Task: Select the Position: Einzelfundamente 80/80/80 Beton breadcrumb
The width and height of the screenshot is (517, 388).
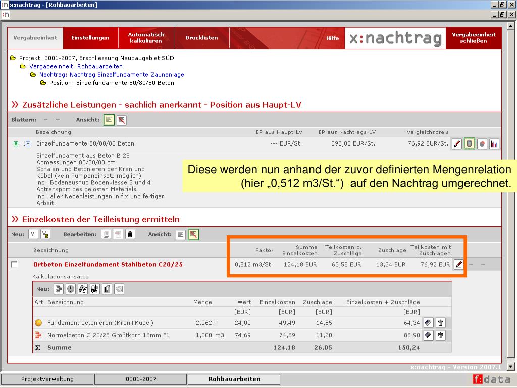Action: pos(112,83)
